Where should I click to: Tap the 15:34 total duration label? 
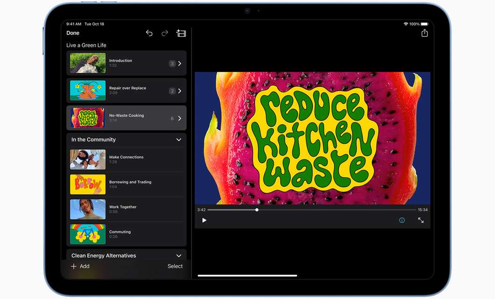click(x=423, y=210)
